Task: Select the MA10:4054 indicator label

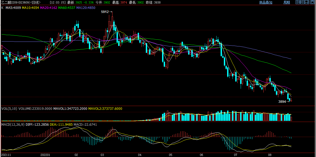Action: coord(30,8)
